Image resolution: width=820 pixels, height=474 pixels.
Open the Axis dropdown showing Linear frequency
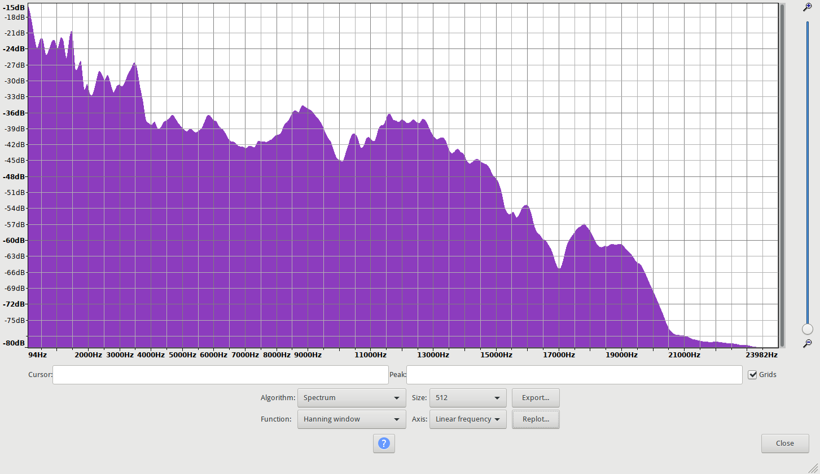pyautogui.click(x=468, y=419)
